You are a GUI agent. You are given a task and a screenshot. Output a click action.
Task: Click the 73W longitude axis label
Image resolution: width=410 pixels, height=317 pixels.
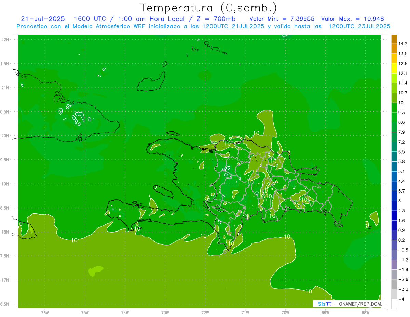tap(165, 313)
